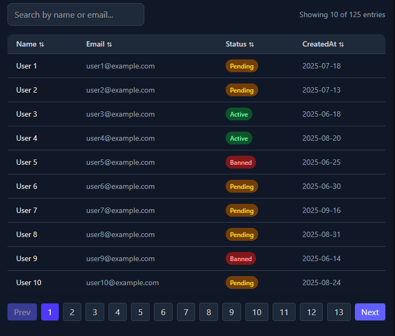Select page 1 in pagination
The image size is (395, 336).
(x=50, y=312)
